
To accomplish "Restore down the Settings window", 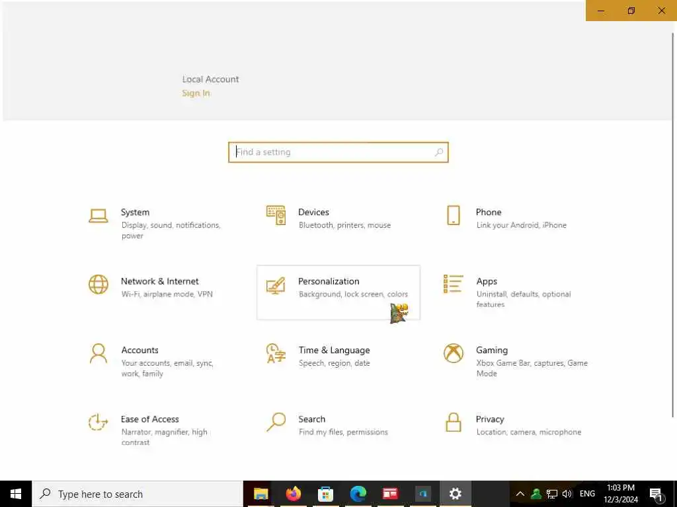I will click(x=631, y=11).
